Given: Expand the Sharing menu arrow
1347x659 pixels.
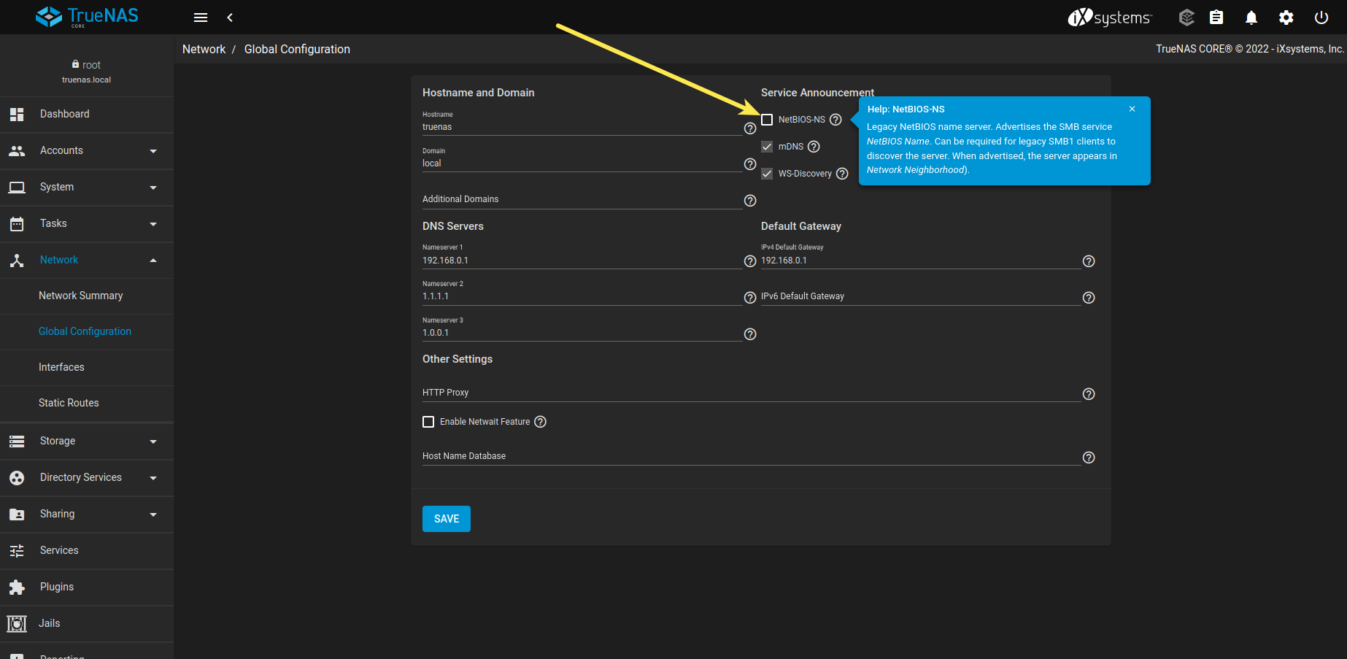Looking at the screenshot, I should click(x=153, y=515).
